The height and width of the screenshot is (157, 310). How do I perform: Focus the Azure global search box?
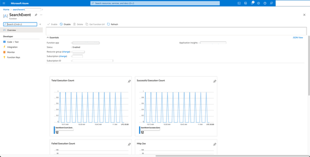(x=155, y=3)
